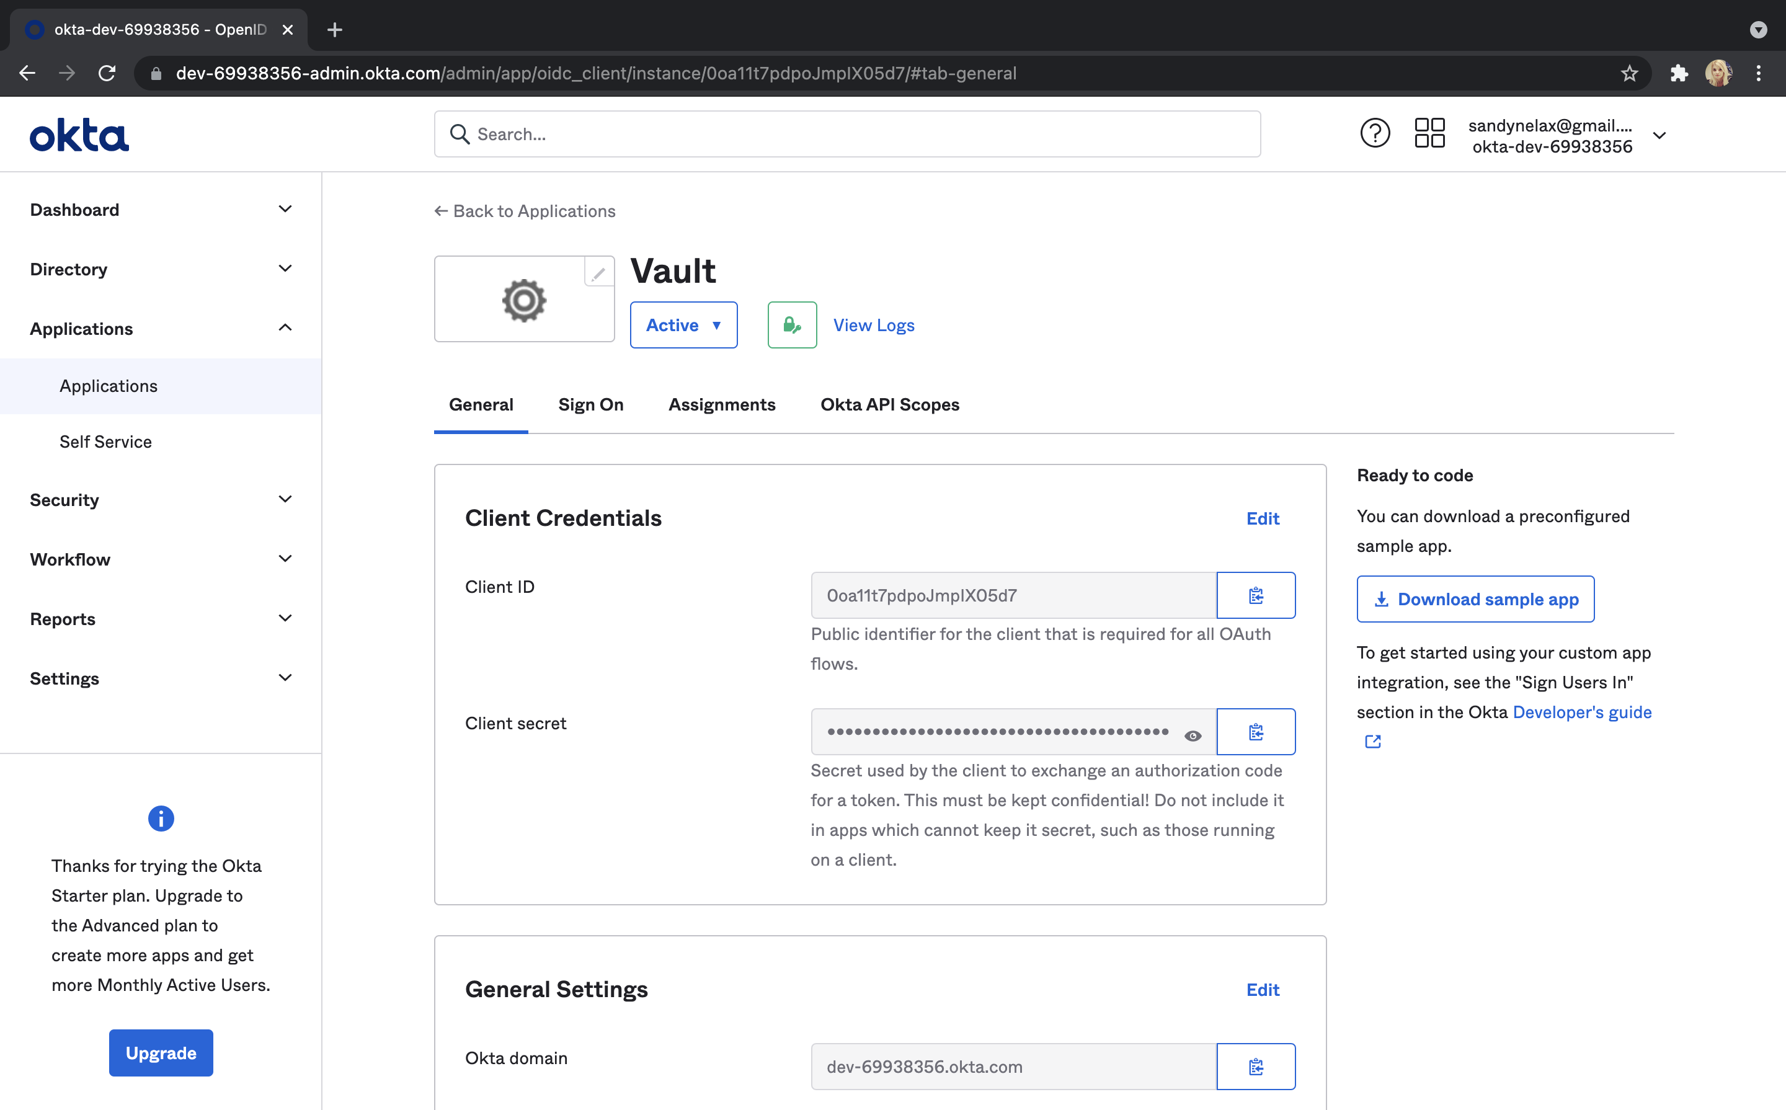This screenshot has width=1786, height=1110.
Task: Bookmark this page with the star icon
Action: (x=1629, y=73)
